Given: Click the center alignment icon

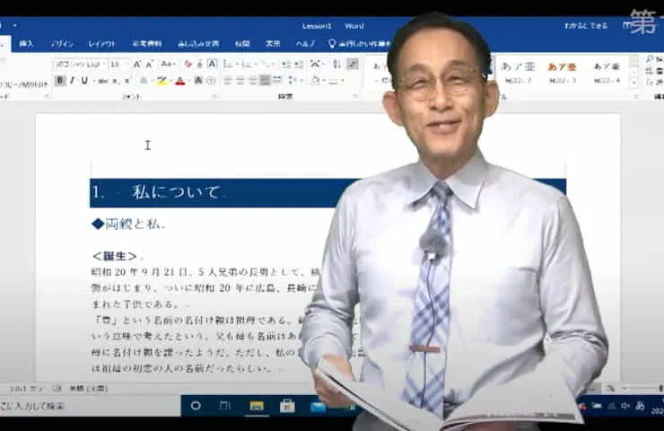Looking at the screenshot, I should (x=240, y=81).
